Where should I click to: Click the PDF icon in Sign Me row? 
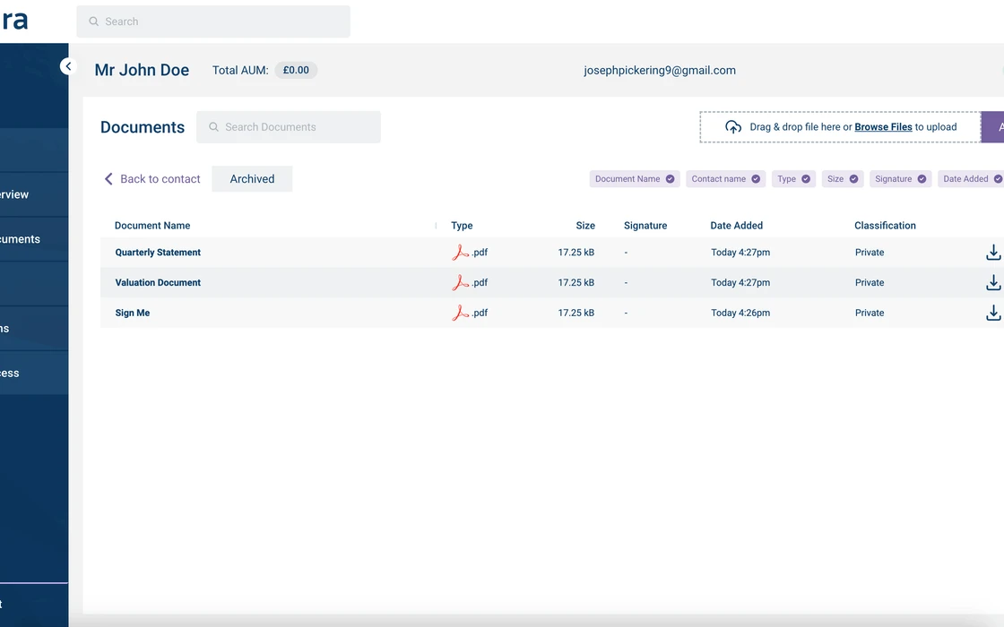point(460,313)
